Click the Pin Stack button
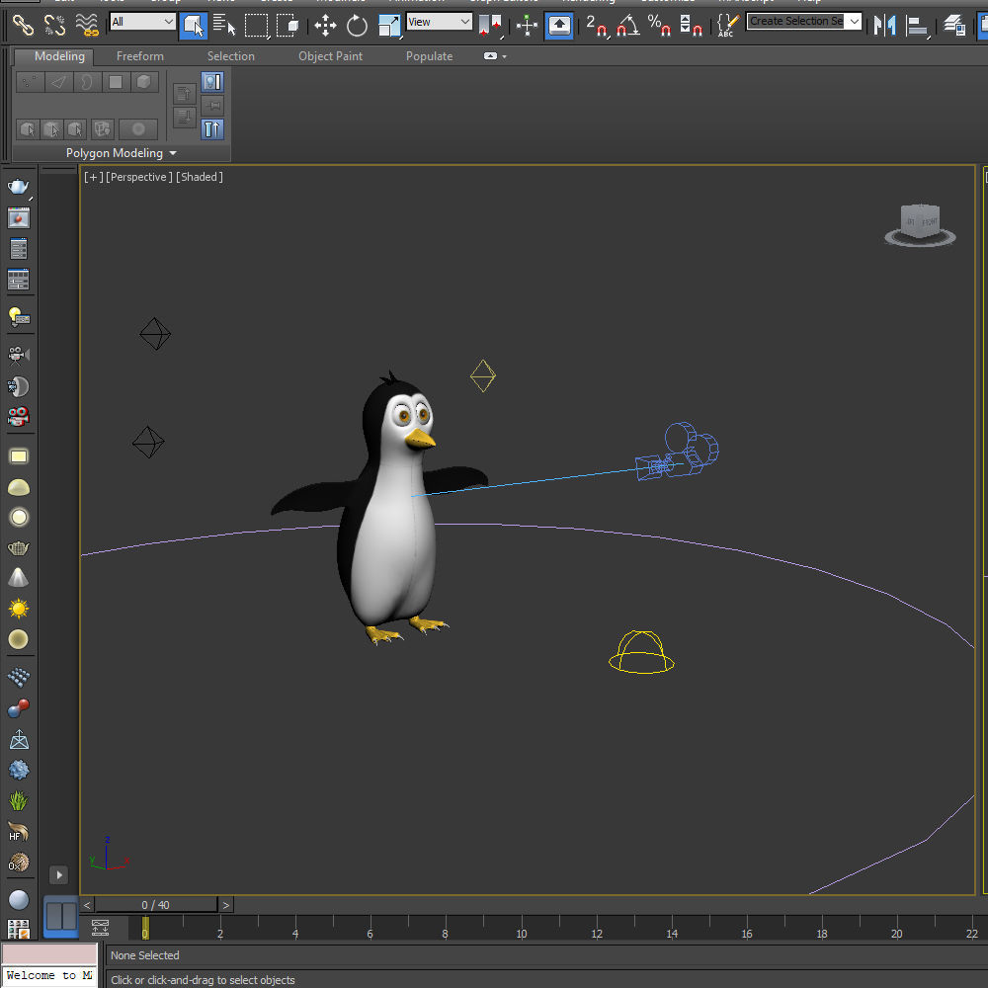988x988 pixels. pos(212,106)
